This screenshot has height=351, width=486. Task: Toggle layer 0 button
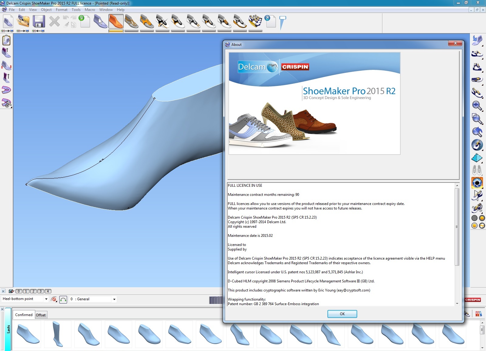tap(19, 291)
